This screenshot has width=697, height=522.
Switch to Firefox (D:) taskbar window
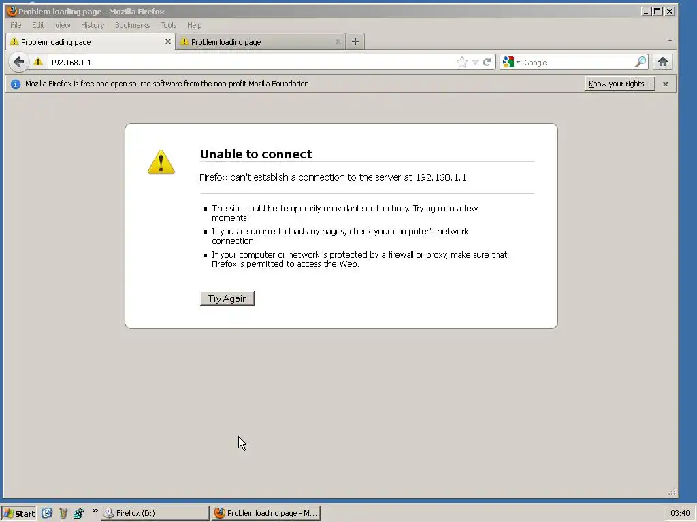(155, 513)
